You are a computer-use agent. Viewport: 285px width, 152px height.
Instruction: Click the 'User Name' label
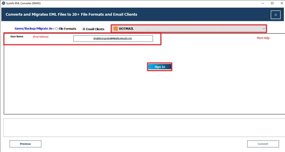17,36
